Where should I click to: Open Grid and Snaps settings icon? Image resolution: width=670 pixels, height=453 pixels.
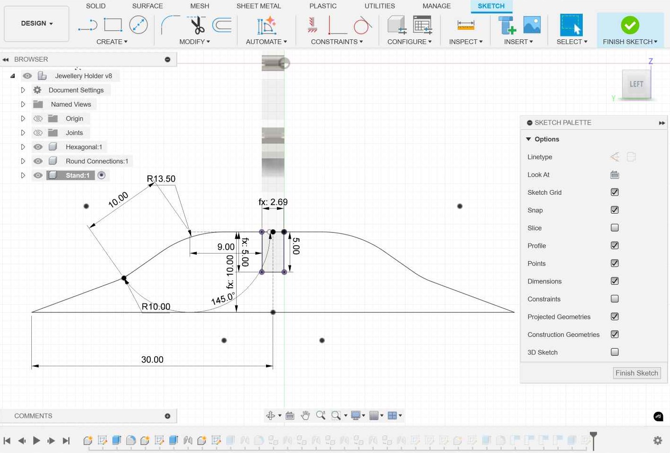(374, 416)
